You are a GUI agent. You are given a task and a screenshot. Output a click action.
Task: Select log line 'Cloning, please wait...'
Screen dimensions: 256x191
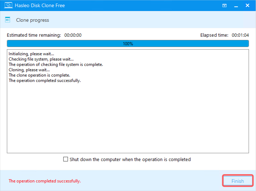tap(29, 70)
